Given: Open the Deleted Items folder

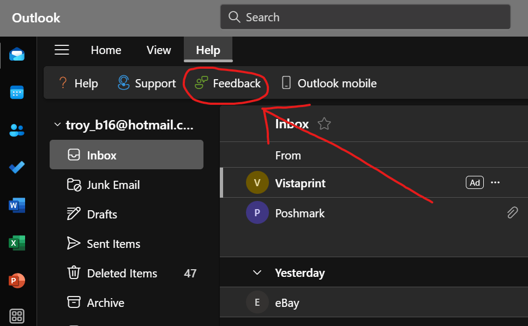Looking at the screenshot, I should pyautogui.click(x=127, y=273).
